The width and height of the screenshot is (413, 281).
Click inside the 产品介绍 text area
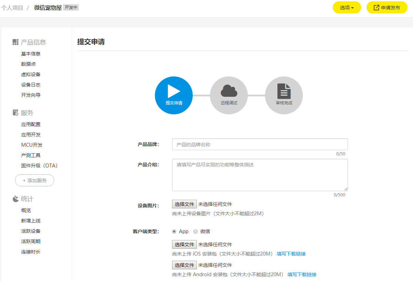click(260, 174)
